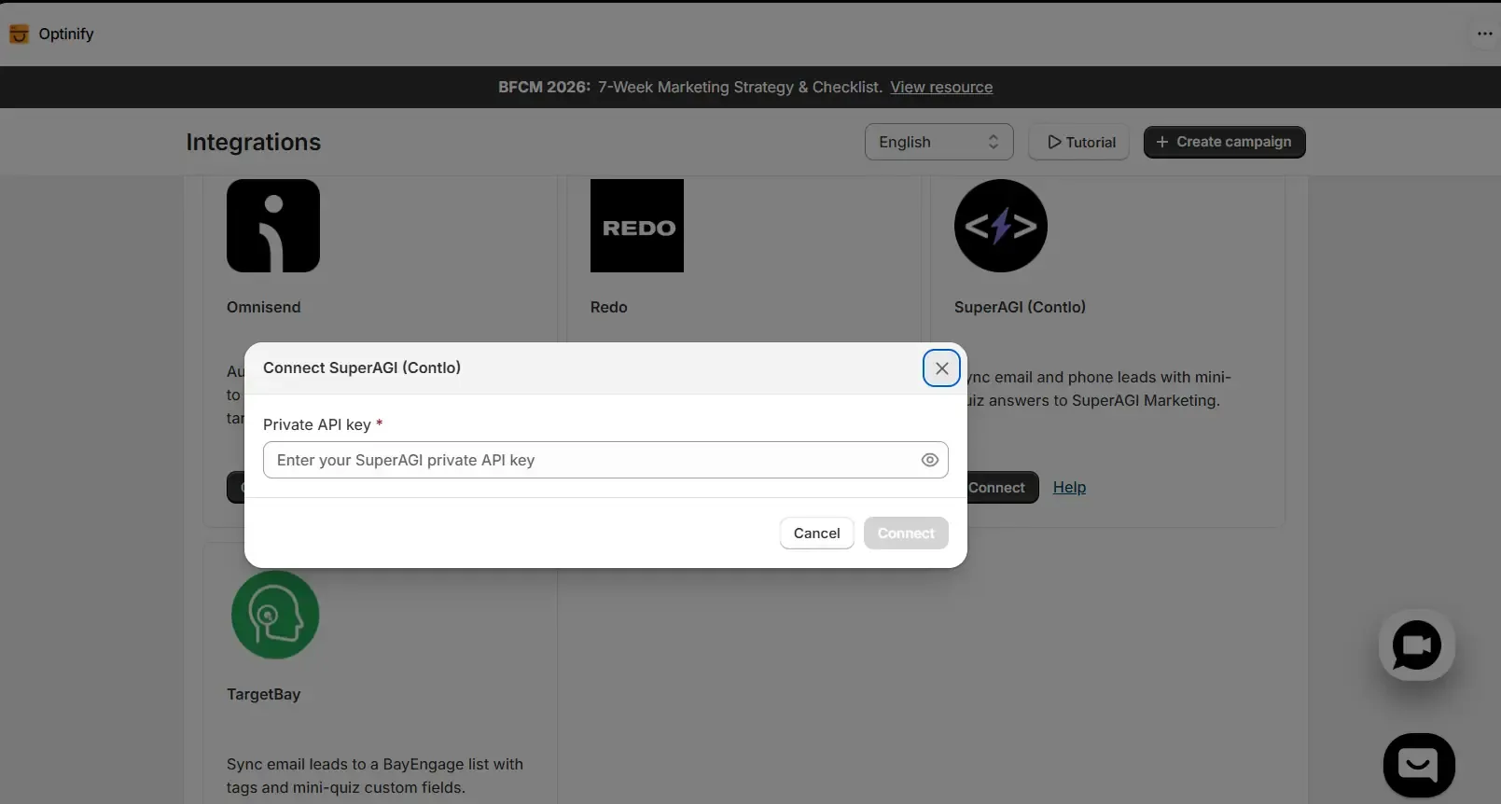The image size is (1501, 804).
Task: Click the Integrations page heading
Action: pyautogui.click(x=254, y=142)
